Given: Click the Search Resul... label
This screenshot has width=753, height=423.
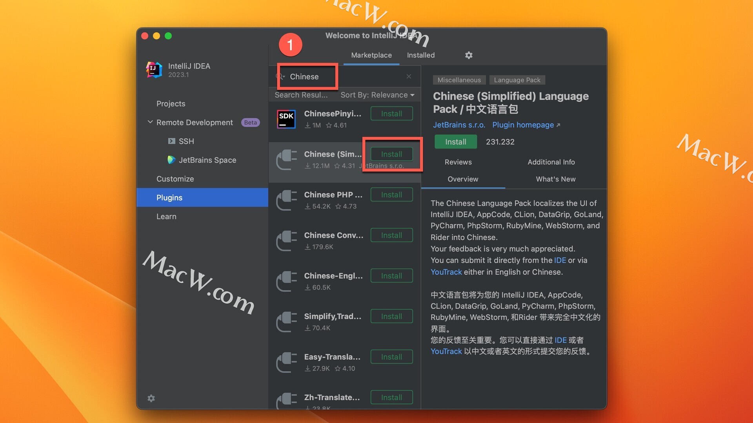Looking at the screenshot, I should point(301,95).
